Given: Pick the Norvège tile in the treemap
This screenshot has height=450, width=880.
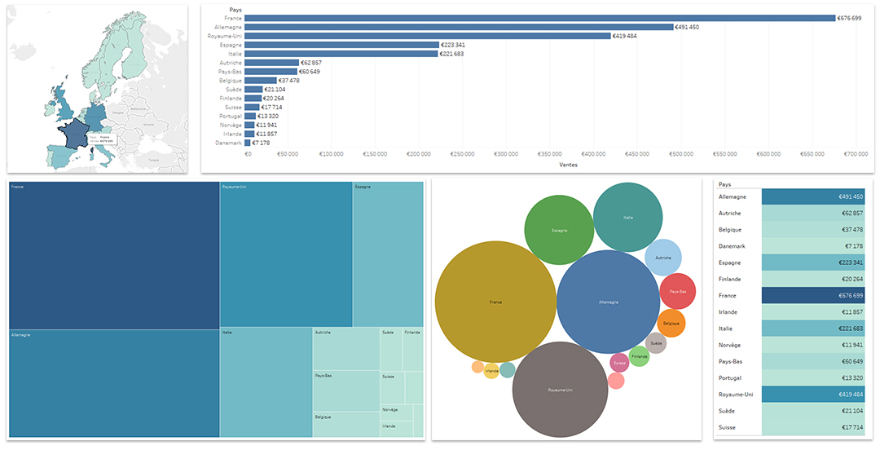Looking at the screenshot, I should (x=396, y=412).
